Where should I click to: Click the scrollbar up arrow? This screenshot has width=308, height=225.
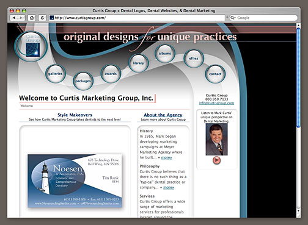tap(298, 25)
